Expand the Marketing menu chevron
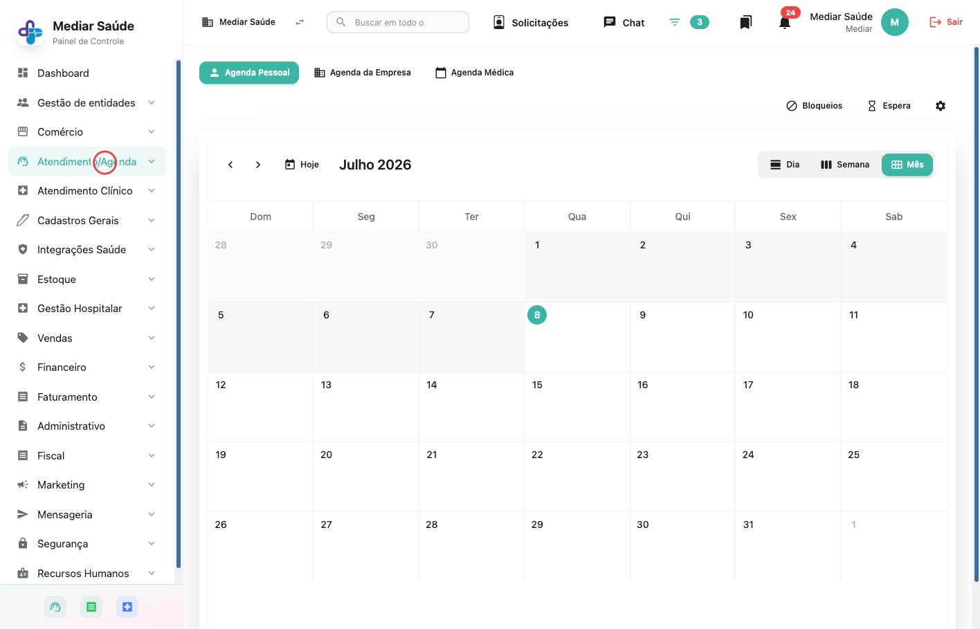980x629 pixels. click(x=152, y=484)
